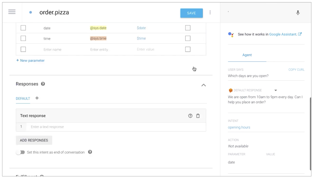The width and height of the screenshot is (313, 178).
Task: Delete the Text response using trash icon
Action: pyautogui.click(x=198, y=116)
